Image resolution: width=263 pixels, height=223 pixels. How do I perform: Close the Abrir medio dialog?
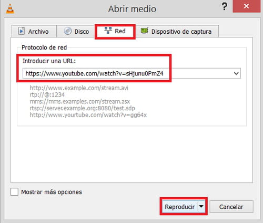pyautogui.click(x=246, y=6)
